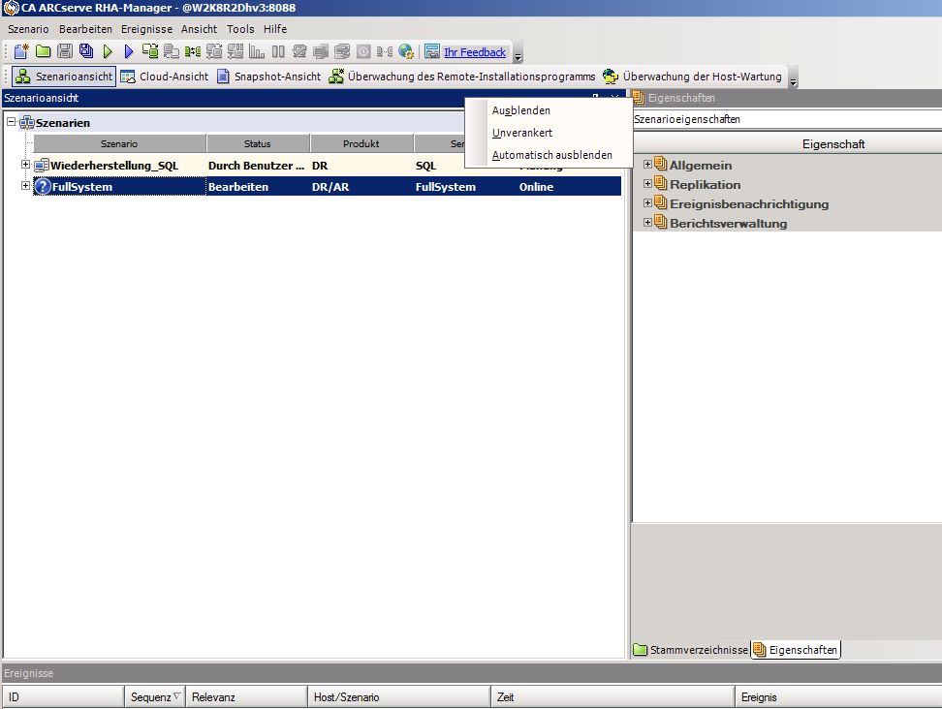942x709 pixels.
Task: Run the scenario with the green play arrow
Action: pos(108,51)
